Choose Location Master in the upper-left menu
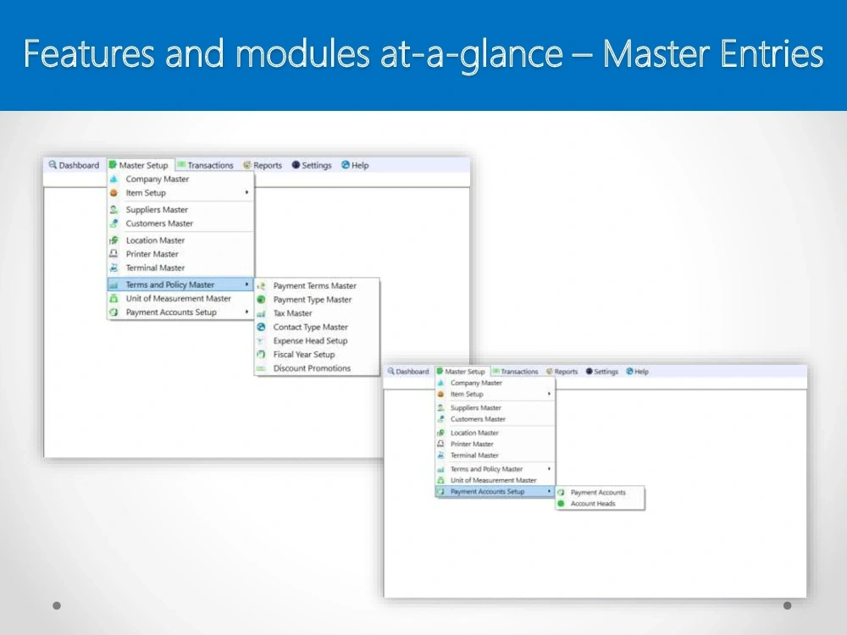 [x=180, y=240]
